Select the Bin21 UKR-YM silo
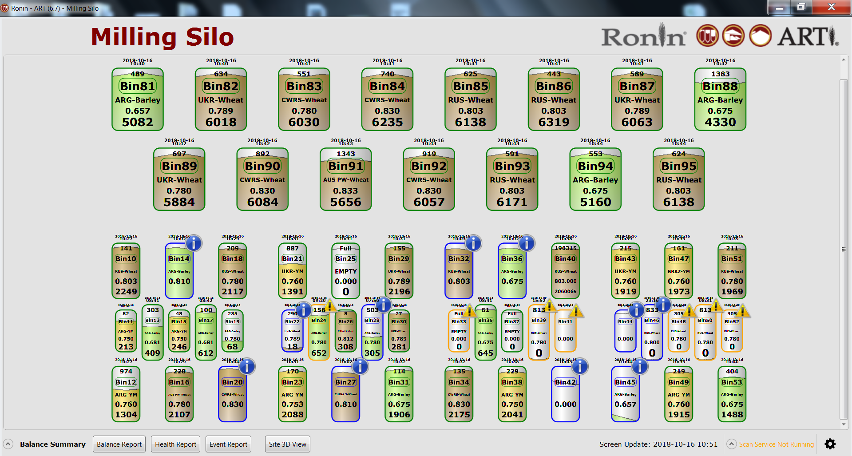The width and height of the screenshot is (852, 456). pos(293,271)
